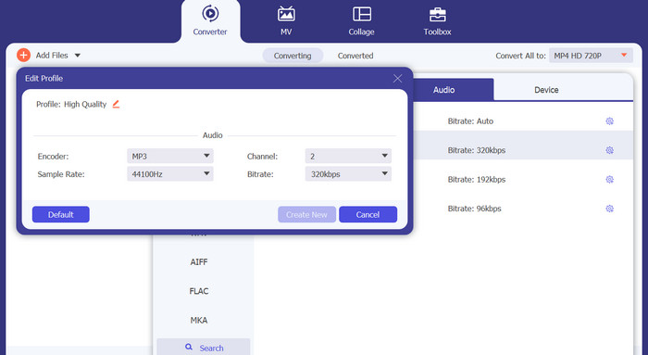648x355 pixels.
Task: Click the Toolbox briefcase icon
Action: click(x=437, y=15)
